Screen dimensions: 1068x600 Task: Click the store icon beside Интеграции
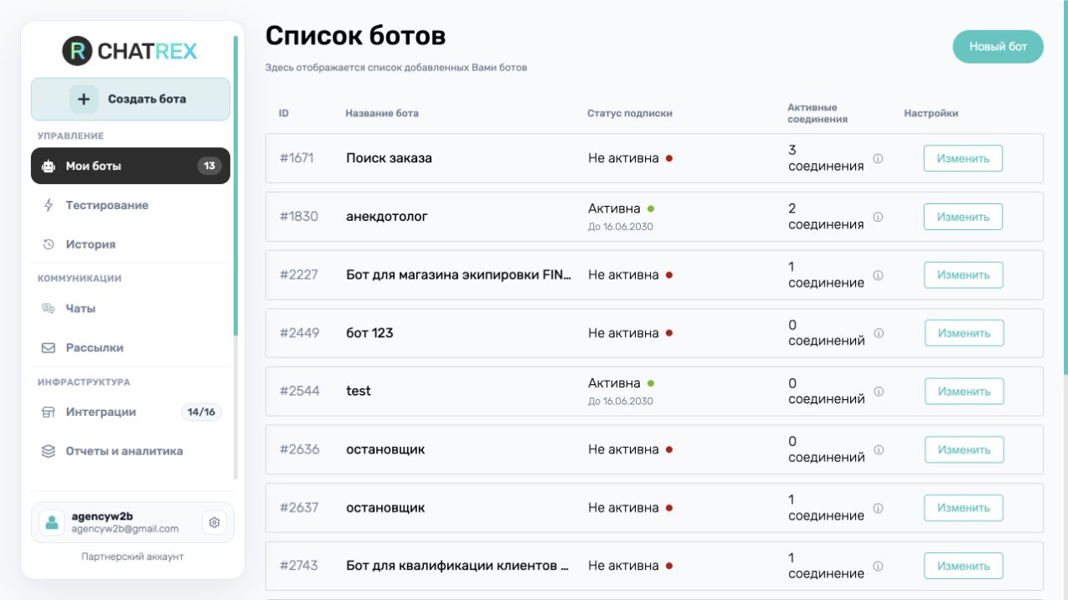click(49, 412)
